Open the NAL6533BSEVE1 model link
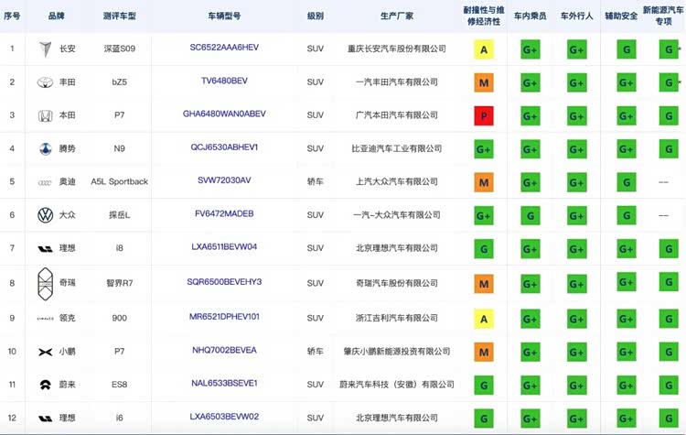 [x=224, y=383]
